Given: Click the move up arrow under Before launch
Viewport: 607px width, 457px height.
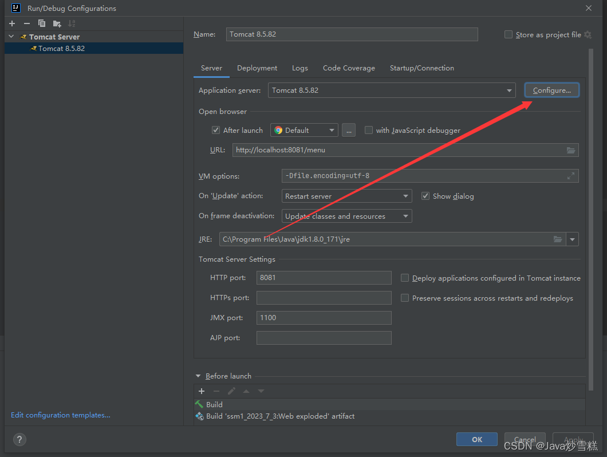Looking at the screenshot, I should (x=246, y=391).
